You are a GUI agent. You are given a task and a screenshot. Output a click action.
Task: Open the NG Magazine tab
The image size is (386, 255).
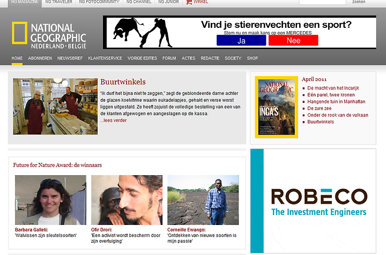[x=25, y=2]
